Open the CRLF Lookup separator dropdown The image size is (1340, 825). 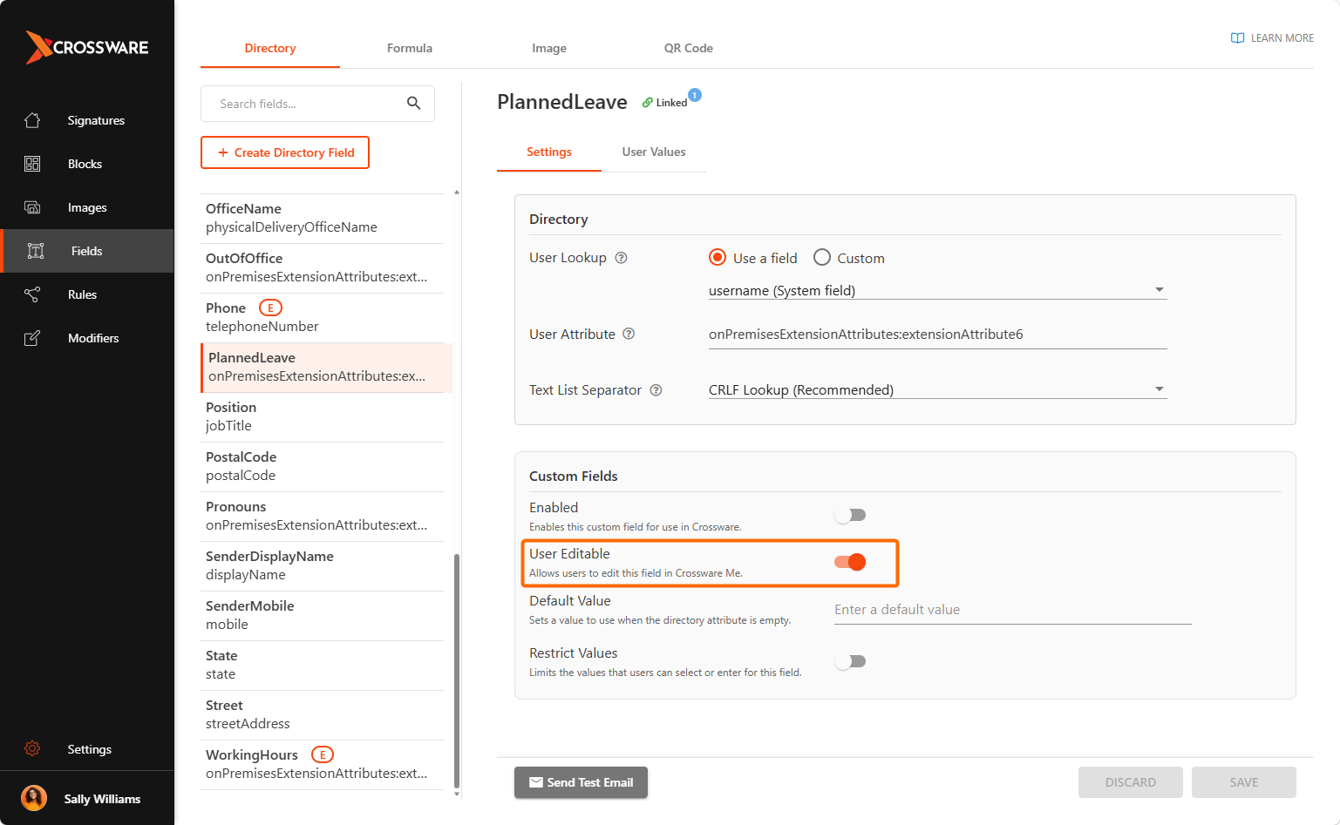click(x=937, y=389)
